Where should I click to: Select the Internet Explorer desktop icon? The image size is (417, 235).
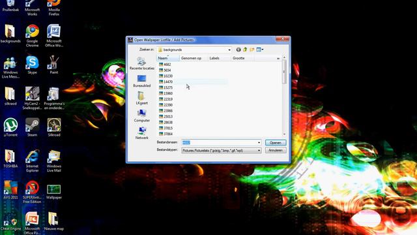point(32,161)
